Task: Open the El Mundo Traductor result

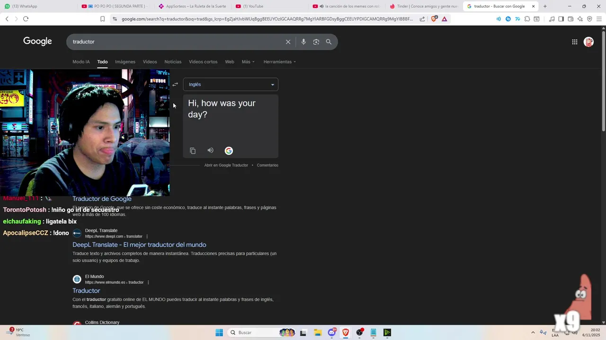Action: click(86, 290)
